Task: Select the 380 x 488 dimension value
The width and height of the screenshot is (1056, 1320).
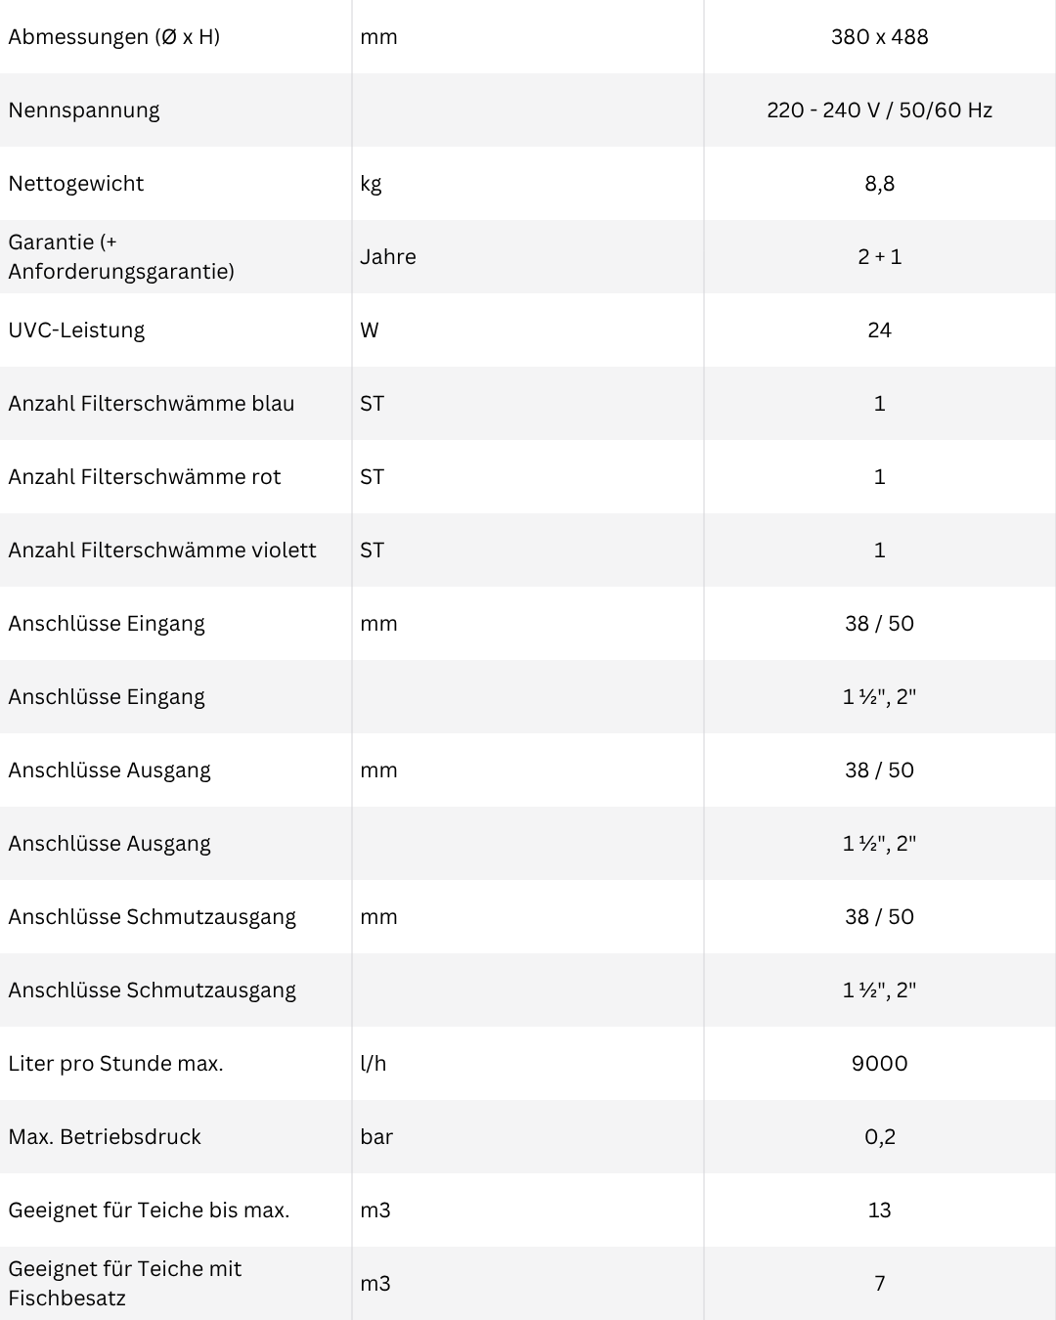Action: point(879,37)
